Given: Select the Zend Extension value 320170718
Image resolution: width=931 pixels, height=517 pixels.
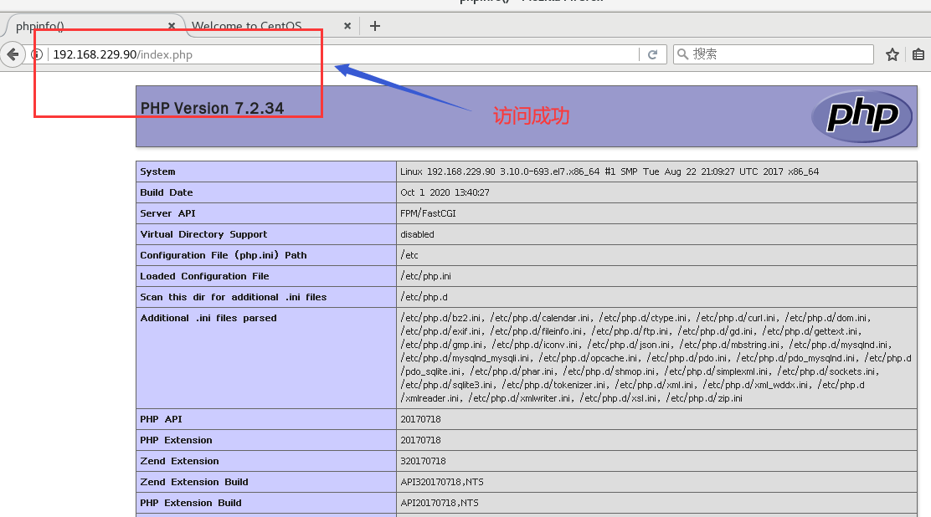Looking at the screenshot, I should tap(423, 461).
